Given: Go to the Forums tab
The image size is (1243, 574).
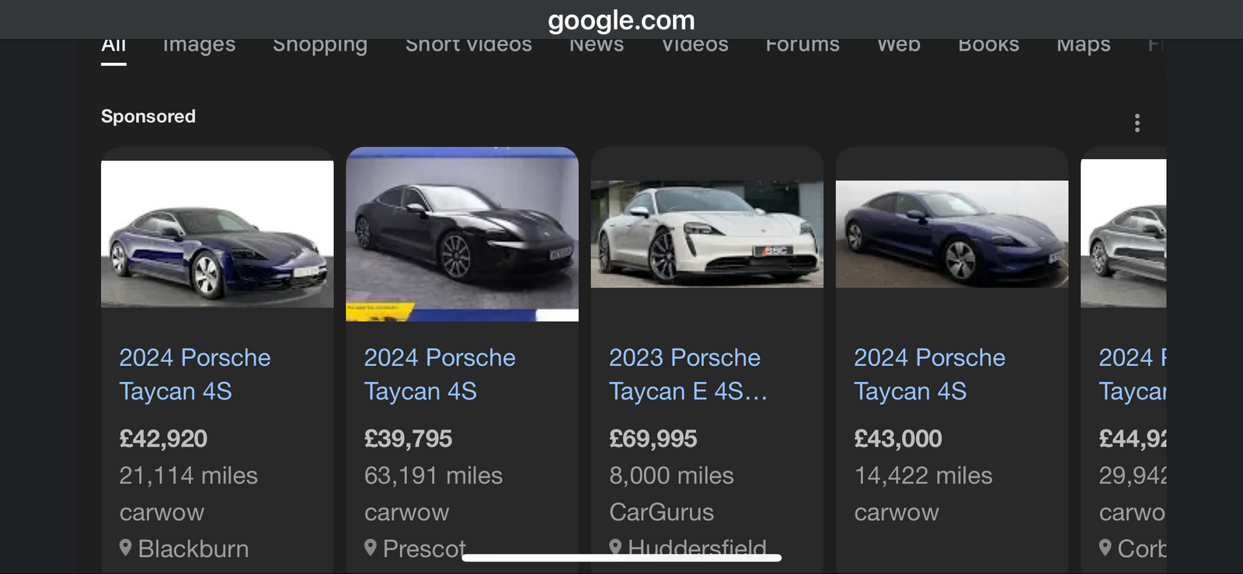Looking at the screenshot, I should point(803,46).
